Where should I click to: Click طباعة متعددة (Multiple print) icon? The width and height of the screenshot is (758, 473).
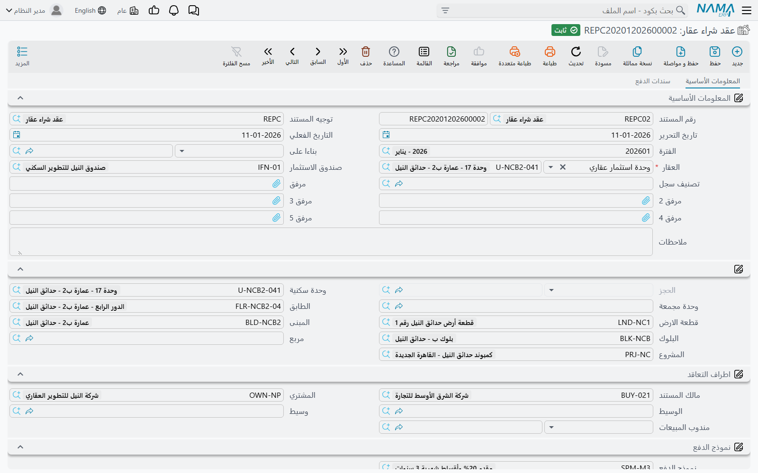515,52
